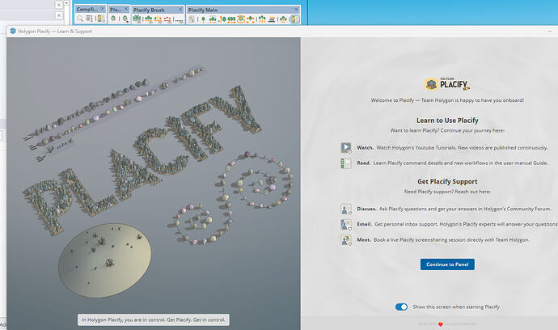Click the dotted line icon in Placify Brush
This screenshot has height=330, width=558.
click(x=180, y=20)
